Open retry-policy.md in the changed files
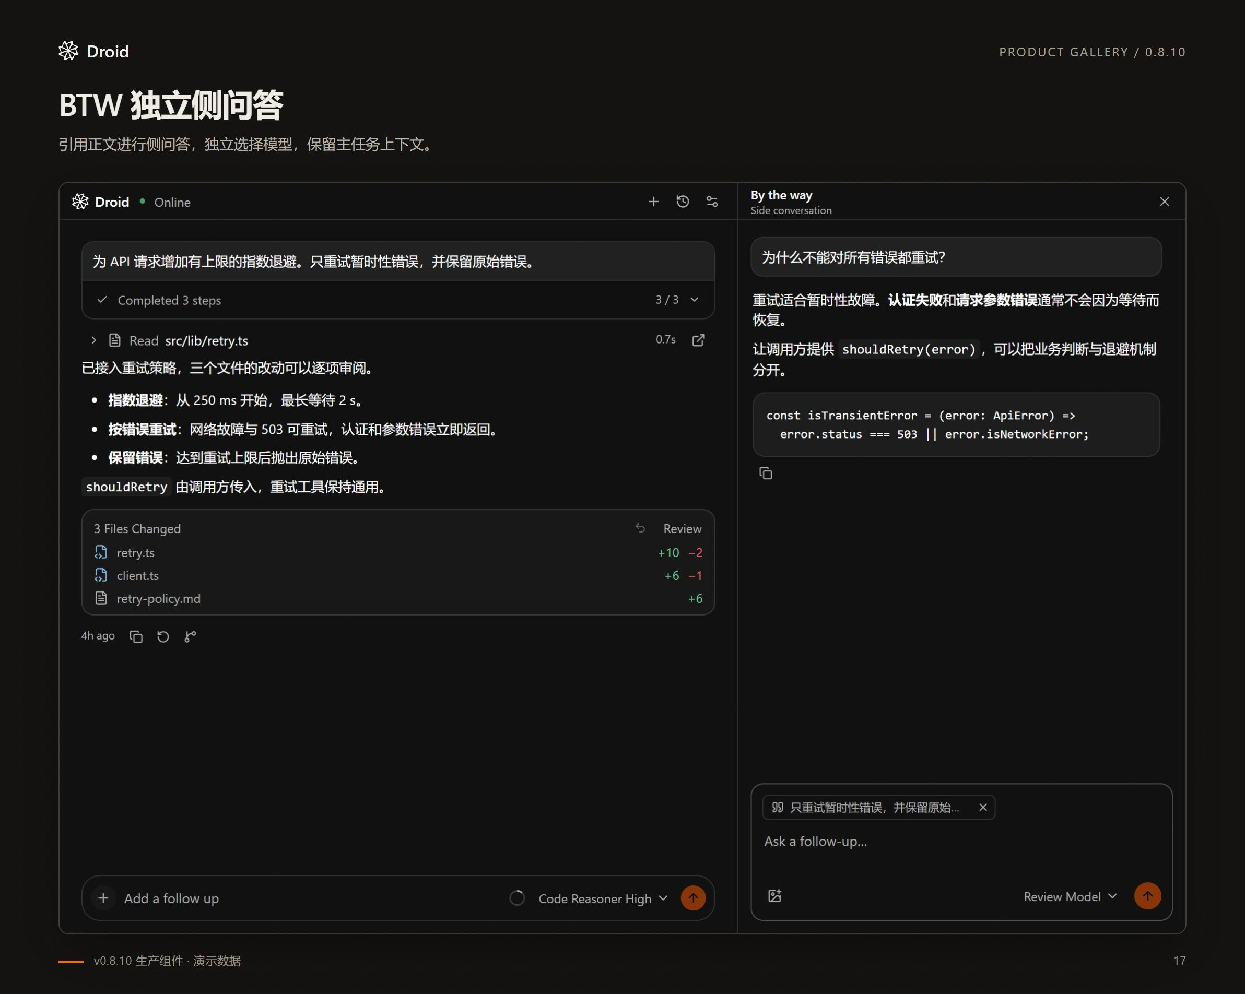This screenshot has width=1245, height=994. (x=398, y=599)
